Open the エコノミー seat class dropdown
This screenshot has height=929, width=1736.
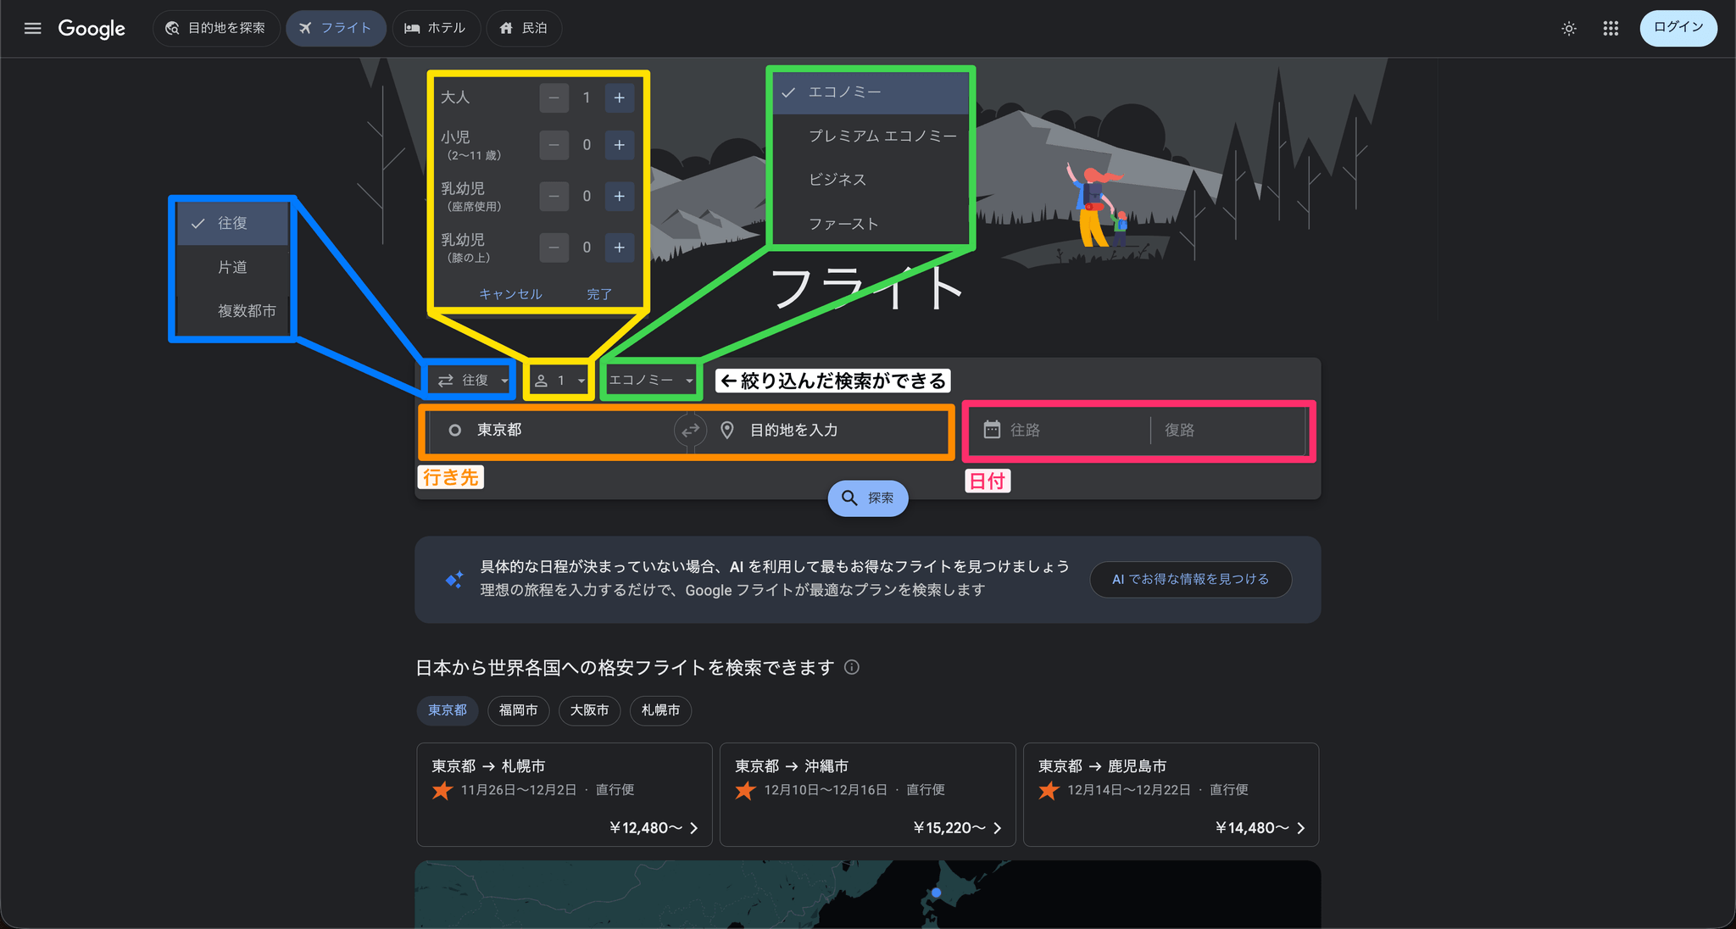[651, 381]
